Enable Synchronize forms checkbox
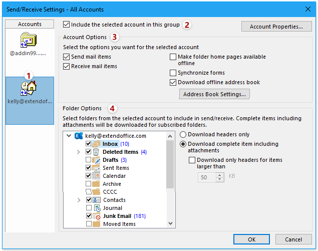This screenshot has width=318, height=251. (173, 73)
